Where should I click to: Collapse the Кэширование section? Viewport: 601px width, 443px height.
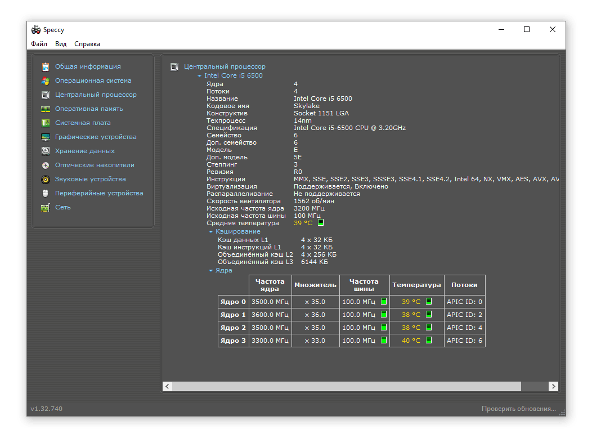coord(210,231)
